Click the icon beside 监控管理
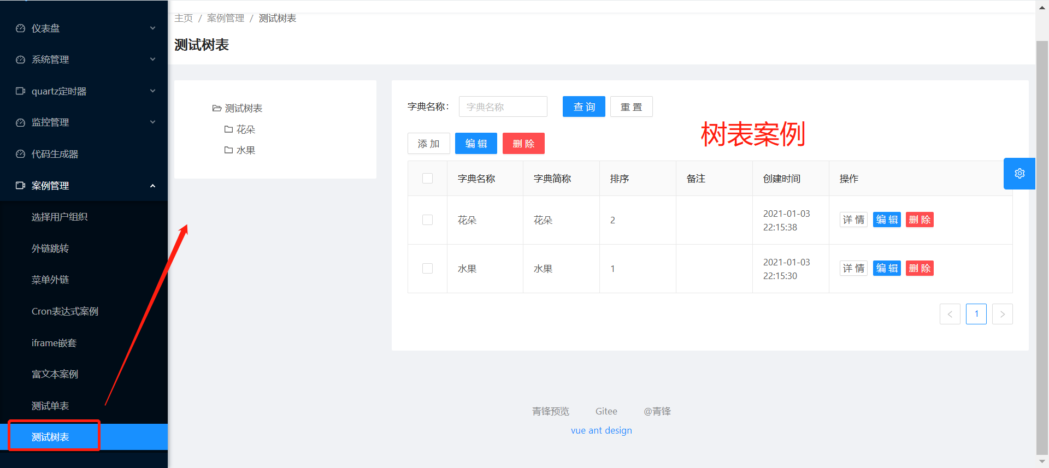The width and height of the screenshot is (1049, 468). pos(20,122)
